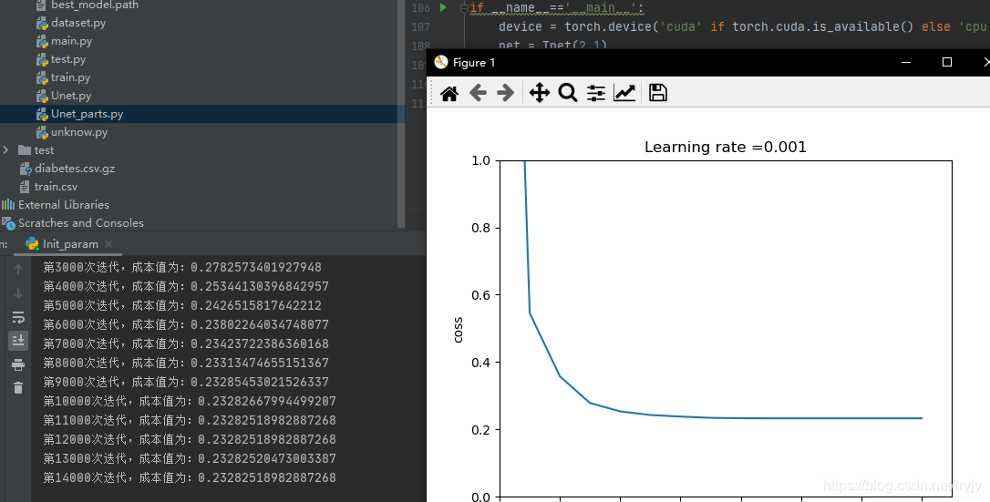Open unknow.py in project tree
This screenshot has height=502, width=990.
(x=79, y=132)
